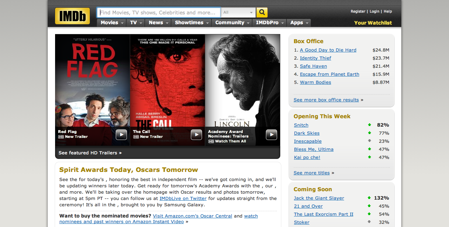
Task: Expand the IMDbPro menu
Action: [269, 23]
